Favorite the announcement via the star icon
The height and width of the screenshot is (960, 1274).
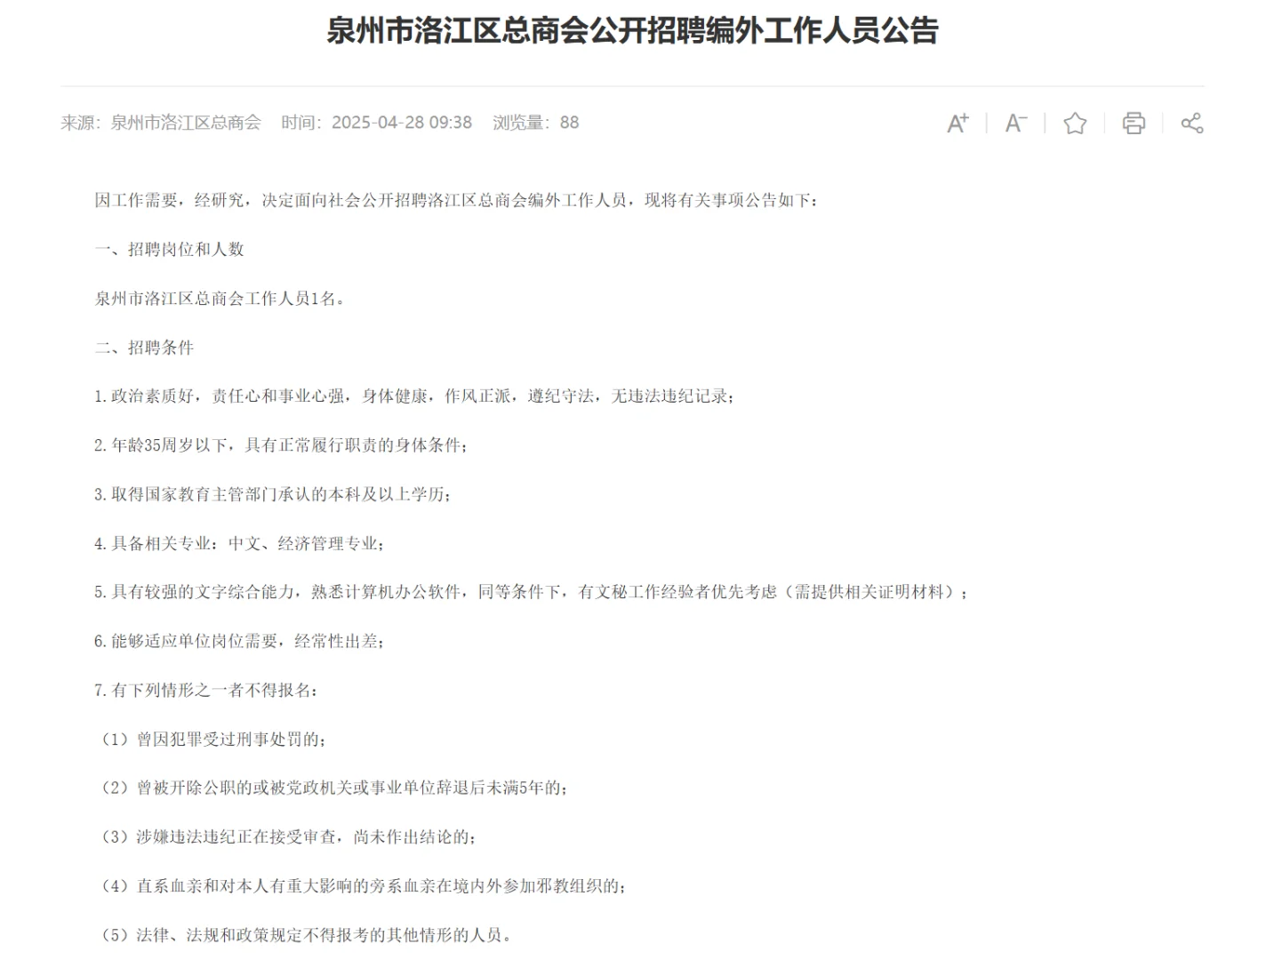point(1075,124)
